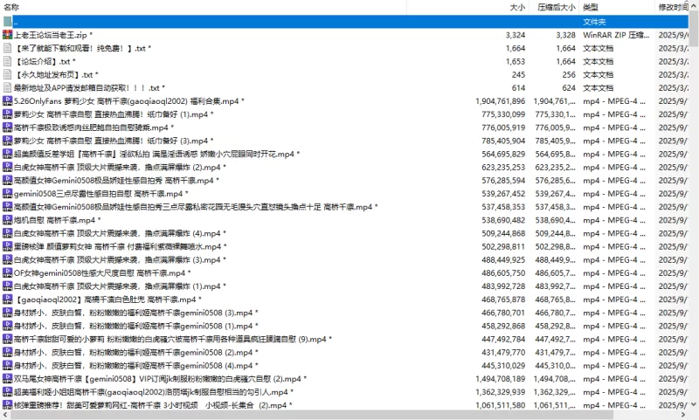Click mp4 icon of the 564,695,829 size row
Image resolution: width=699 pixels, height=420 pixels.
[x=7, y=154]
